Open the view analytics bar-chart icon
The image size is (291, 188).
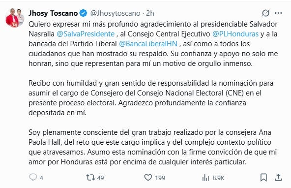click(205, 178)
